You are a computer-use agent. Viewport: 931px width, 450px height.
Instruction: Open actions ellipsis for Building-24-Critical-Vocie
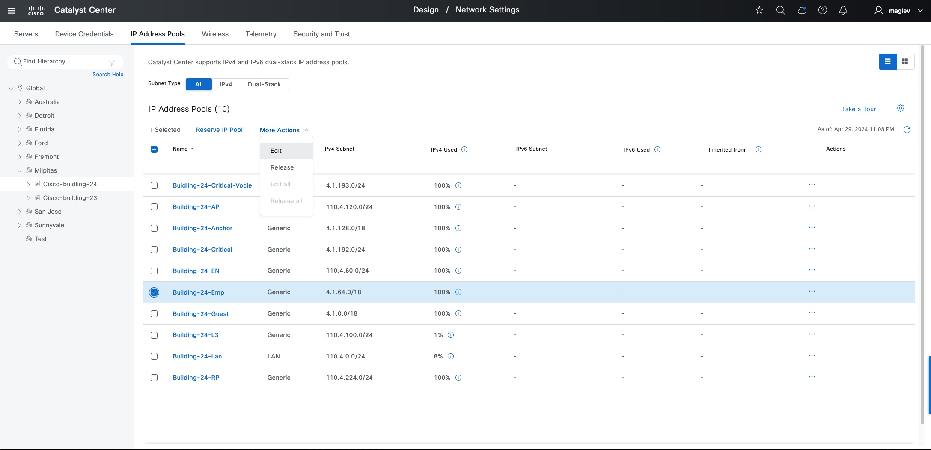pyautogui.click(x=812, y=185)
